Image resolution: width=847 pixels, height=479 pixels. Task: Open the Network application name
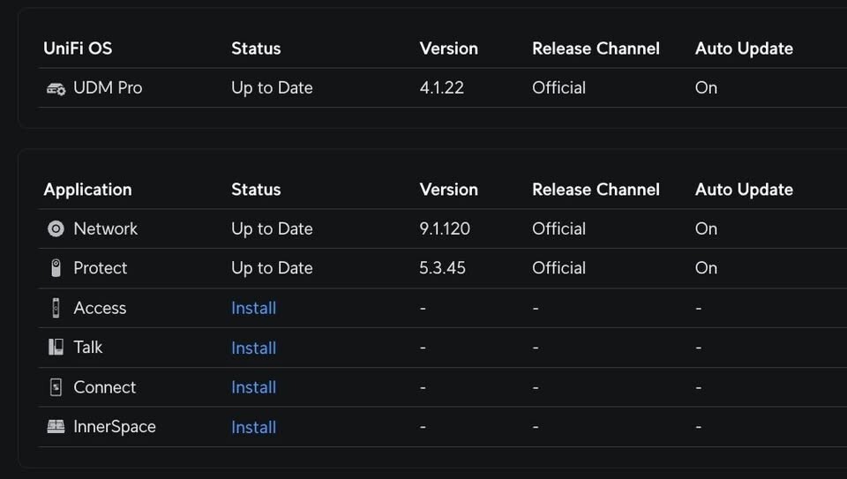pyautogui.click(x=105, y=228)
